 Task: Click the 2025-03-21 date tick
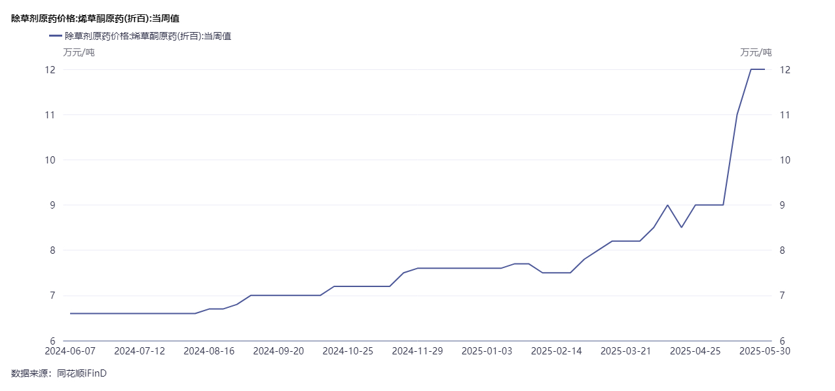point(625,351)
